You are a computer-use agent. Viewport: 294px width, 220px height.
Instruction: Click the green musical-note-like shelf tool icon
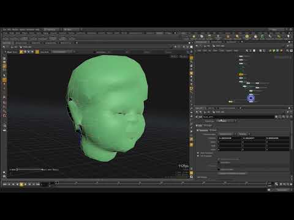click(x=262, y=37)
